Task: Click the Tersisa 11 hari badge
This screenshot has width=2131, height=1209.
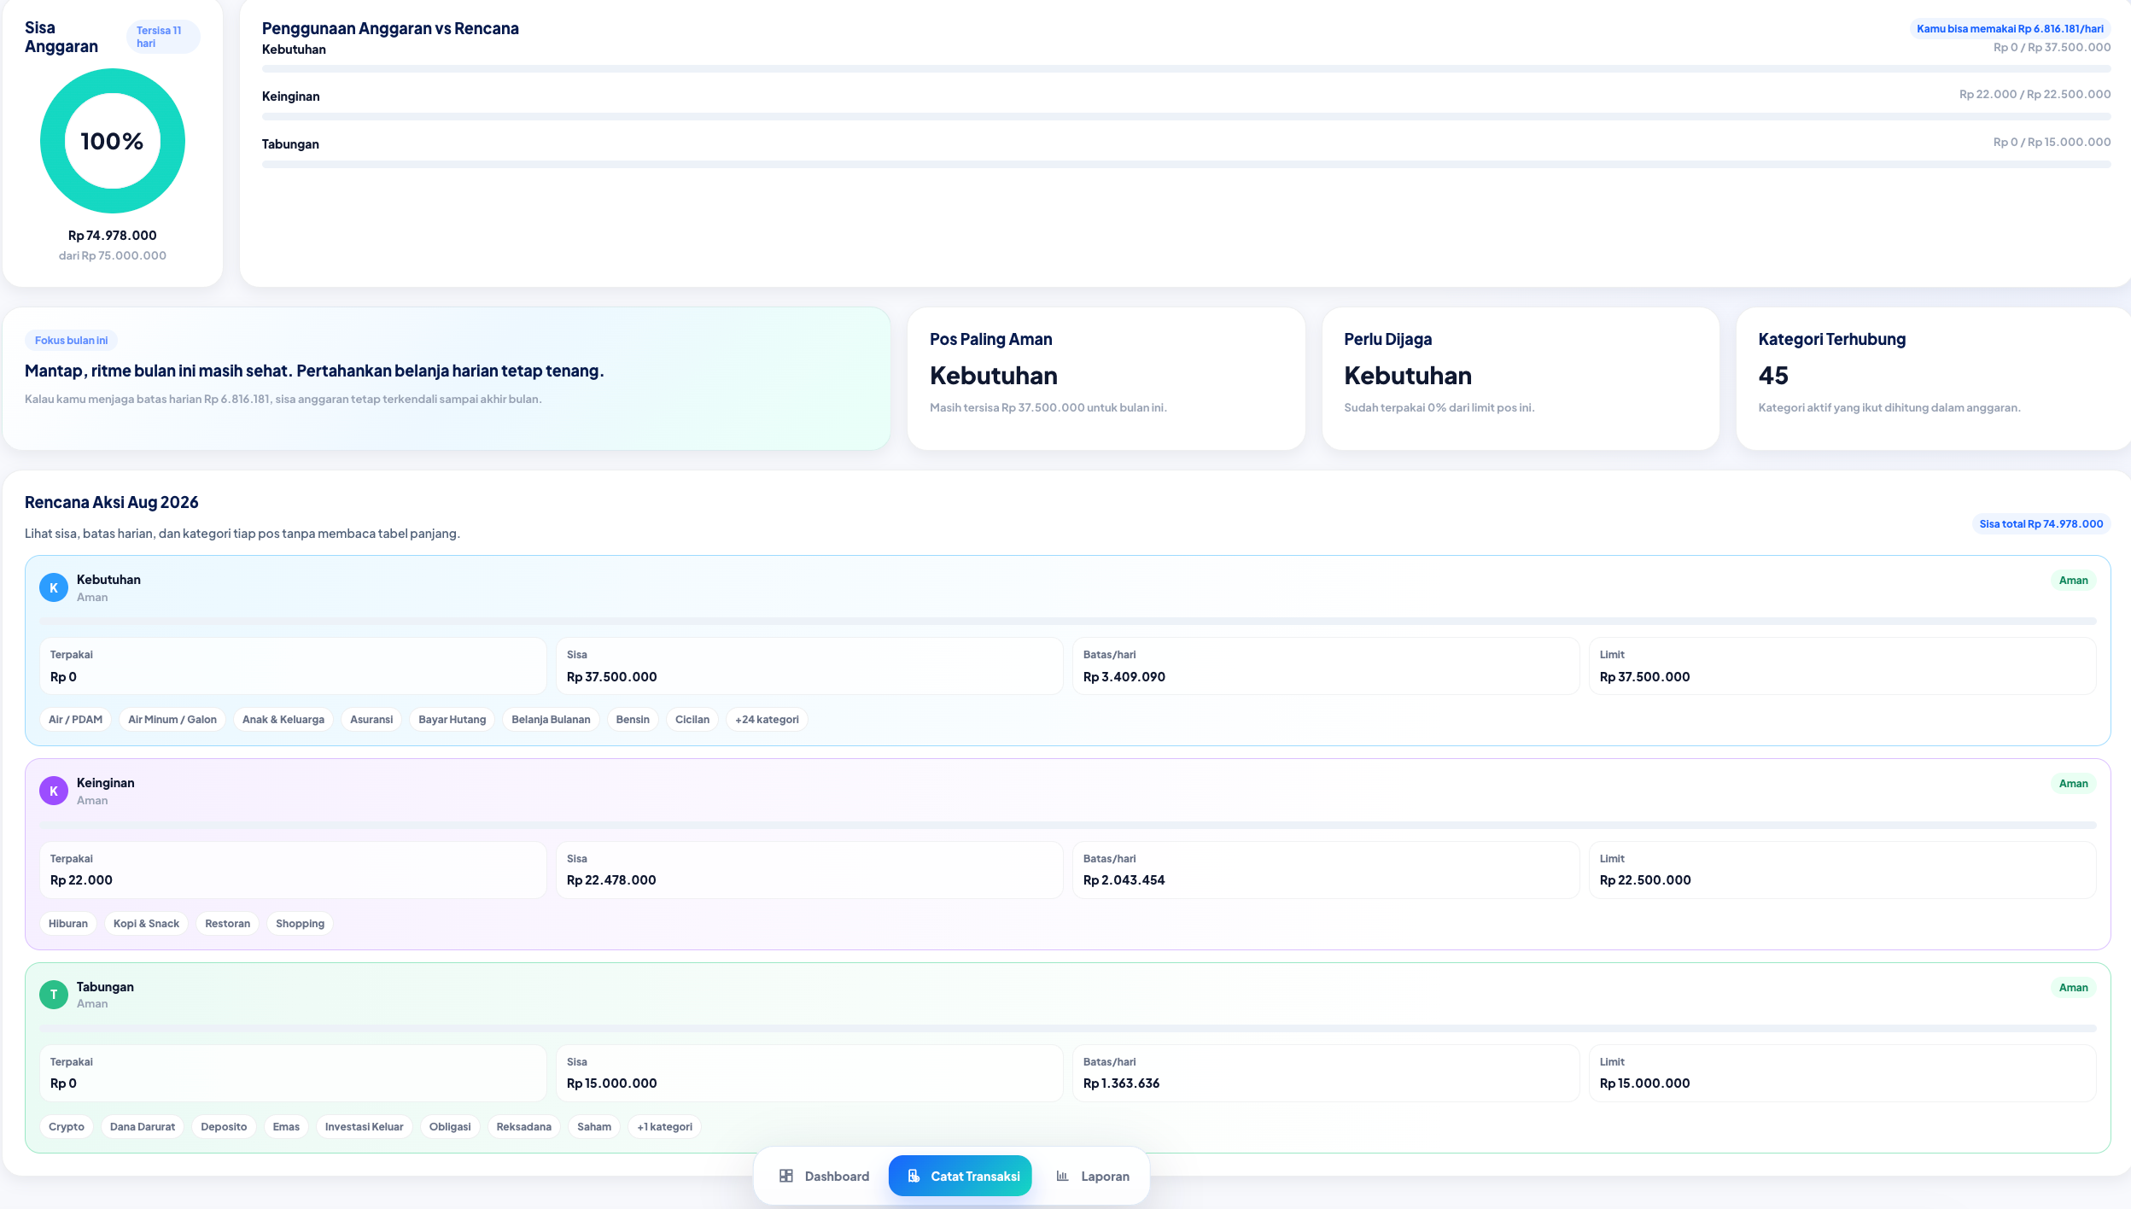Action: click(x=163, y=37)
